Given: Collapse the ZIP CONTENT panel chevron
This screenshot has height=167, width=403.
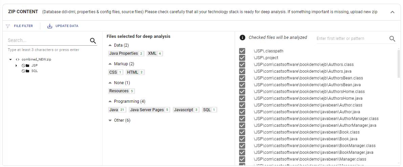Looking at the screenshot, I should pos(392,12).
